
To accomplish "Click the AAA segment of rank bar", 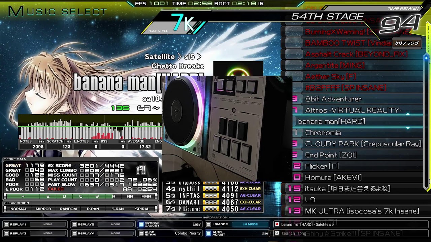I will [x=146, y=196].
